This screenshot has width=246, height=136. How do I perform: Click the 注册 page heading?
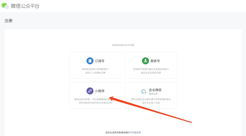pos(8,21)
